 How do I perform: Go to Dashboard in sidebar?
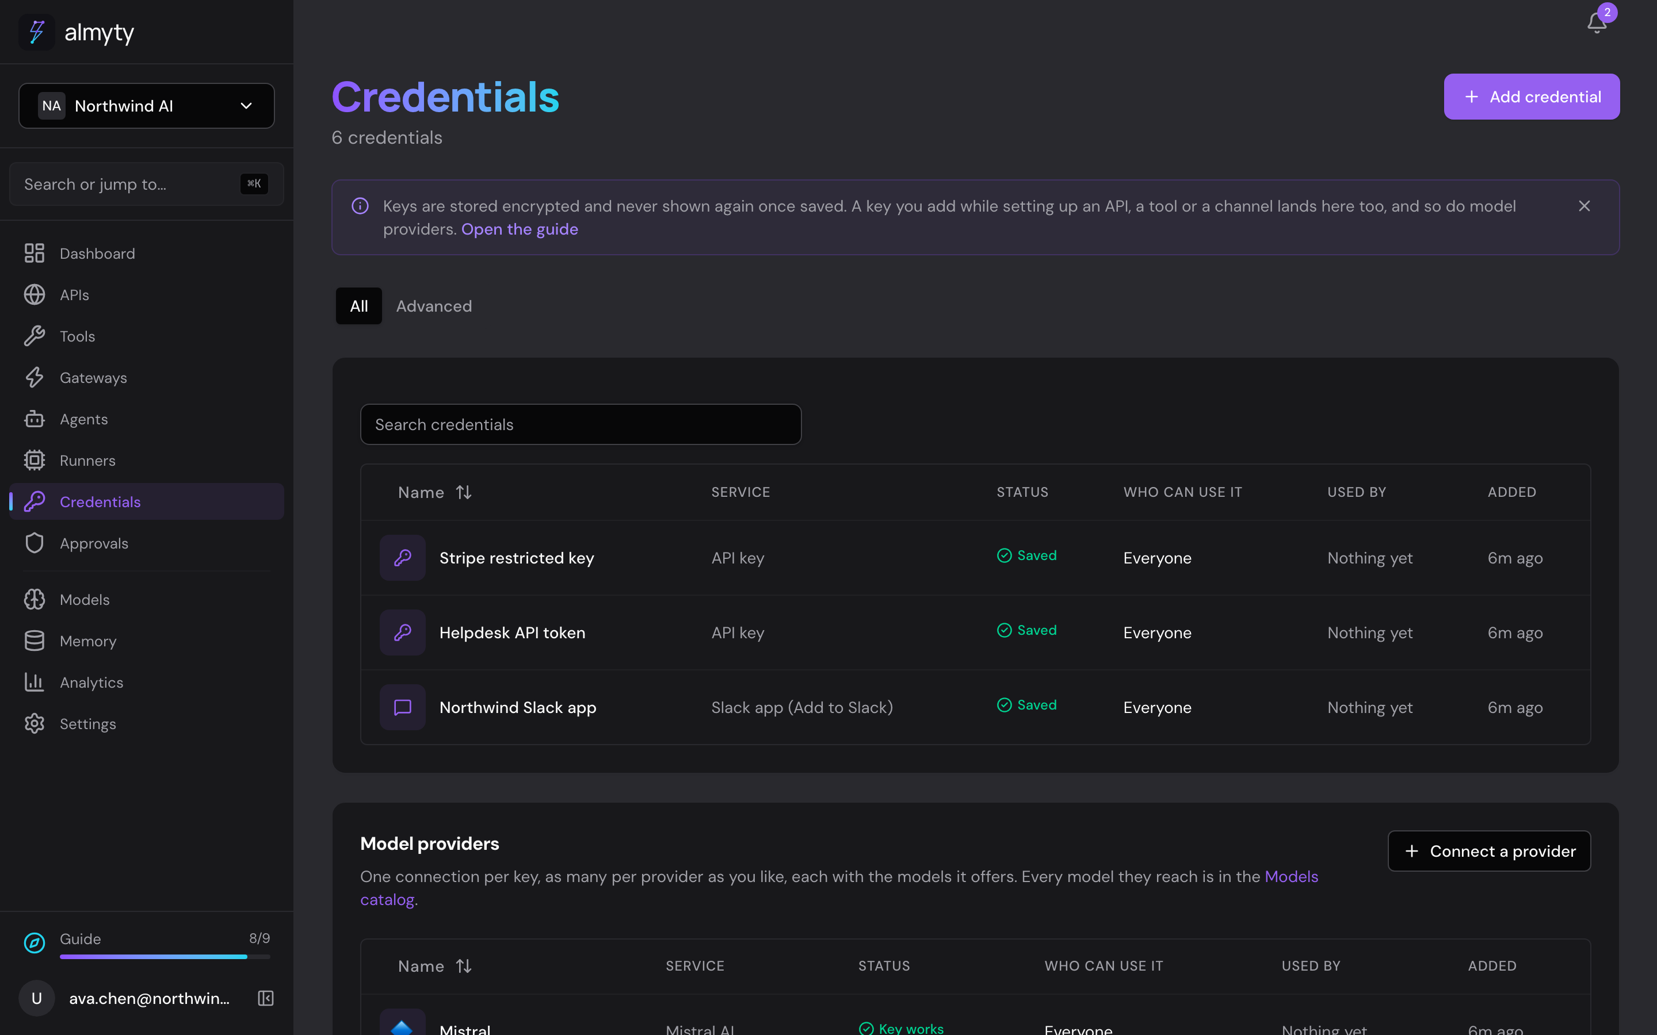[x=147, y=253]
